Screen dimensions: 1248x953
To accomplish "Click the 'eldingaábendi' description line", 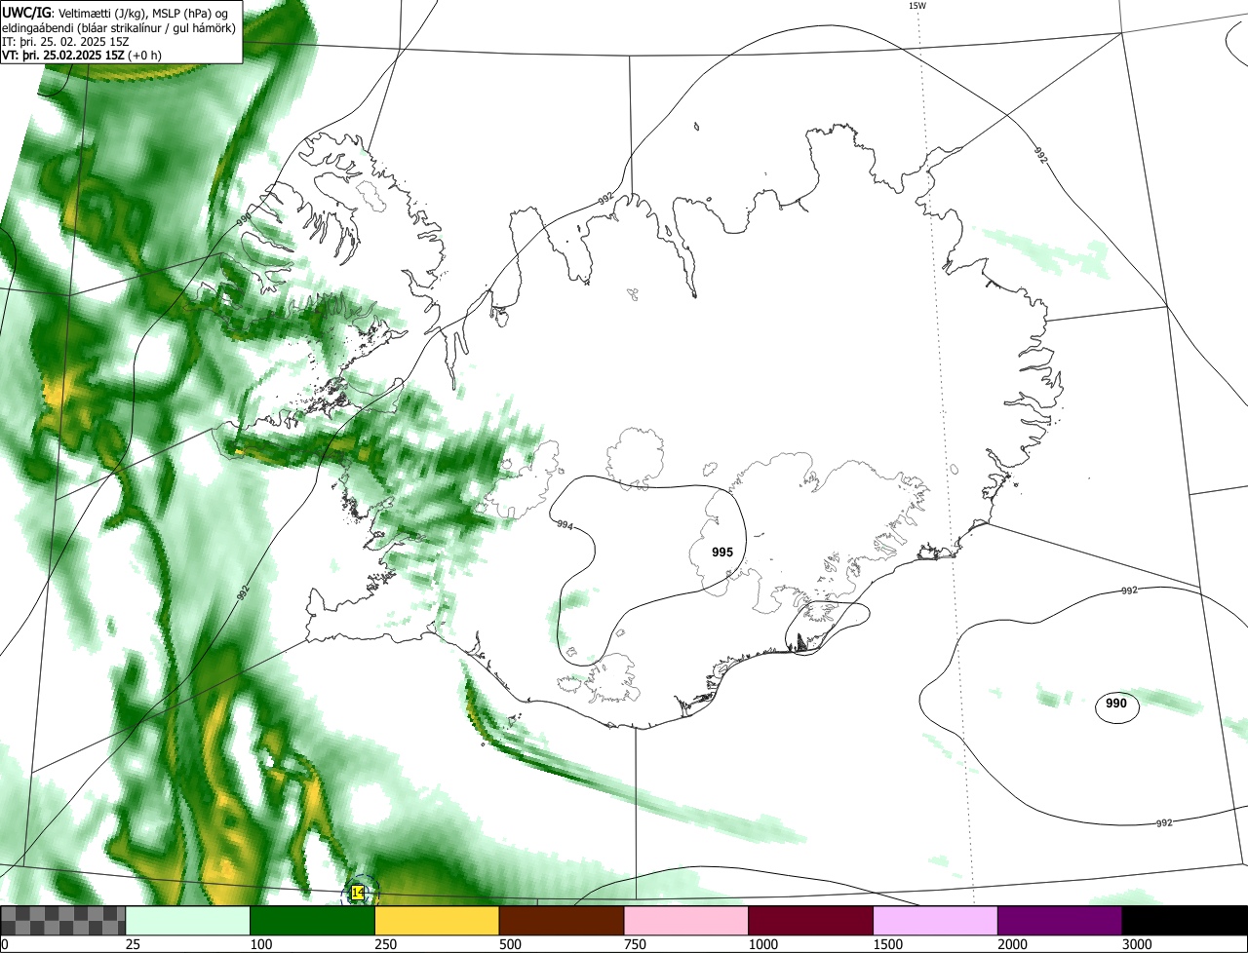I will (119, 27).
